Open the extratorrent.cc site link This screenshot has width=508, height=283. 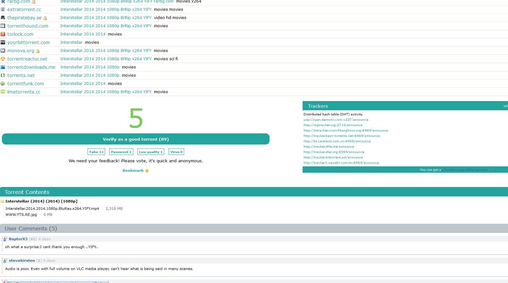(24, 10)
